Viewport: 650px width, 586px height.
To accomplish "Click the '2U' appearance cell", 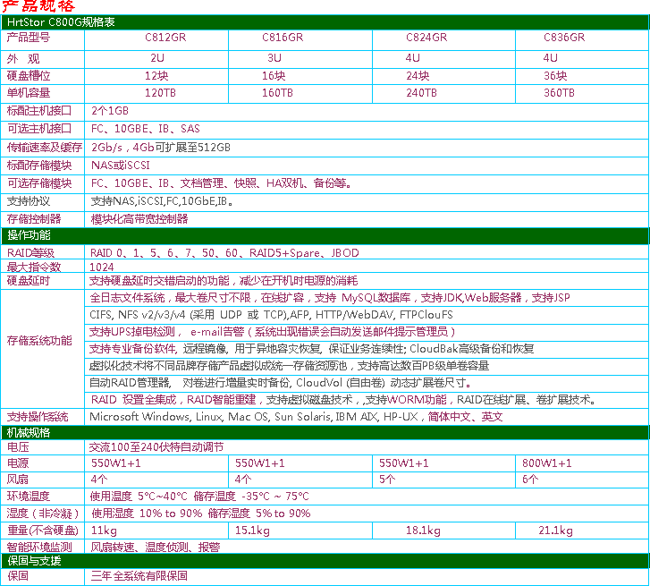I will coord(157,58).
